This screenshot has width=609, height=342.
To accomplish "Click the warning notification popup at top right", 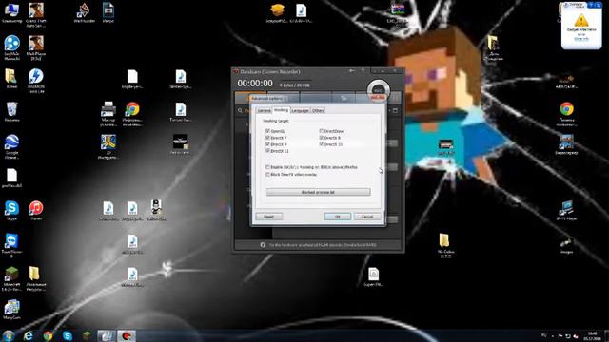I will click(581, 26).
